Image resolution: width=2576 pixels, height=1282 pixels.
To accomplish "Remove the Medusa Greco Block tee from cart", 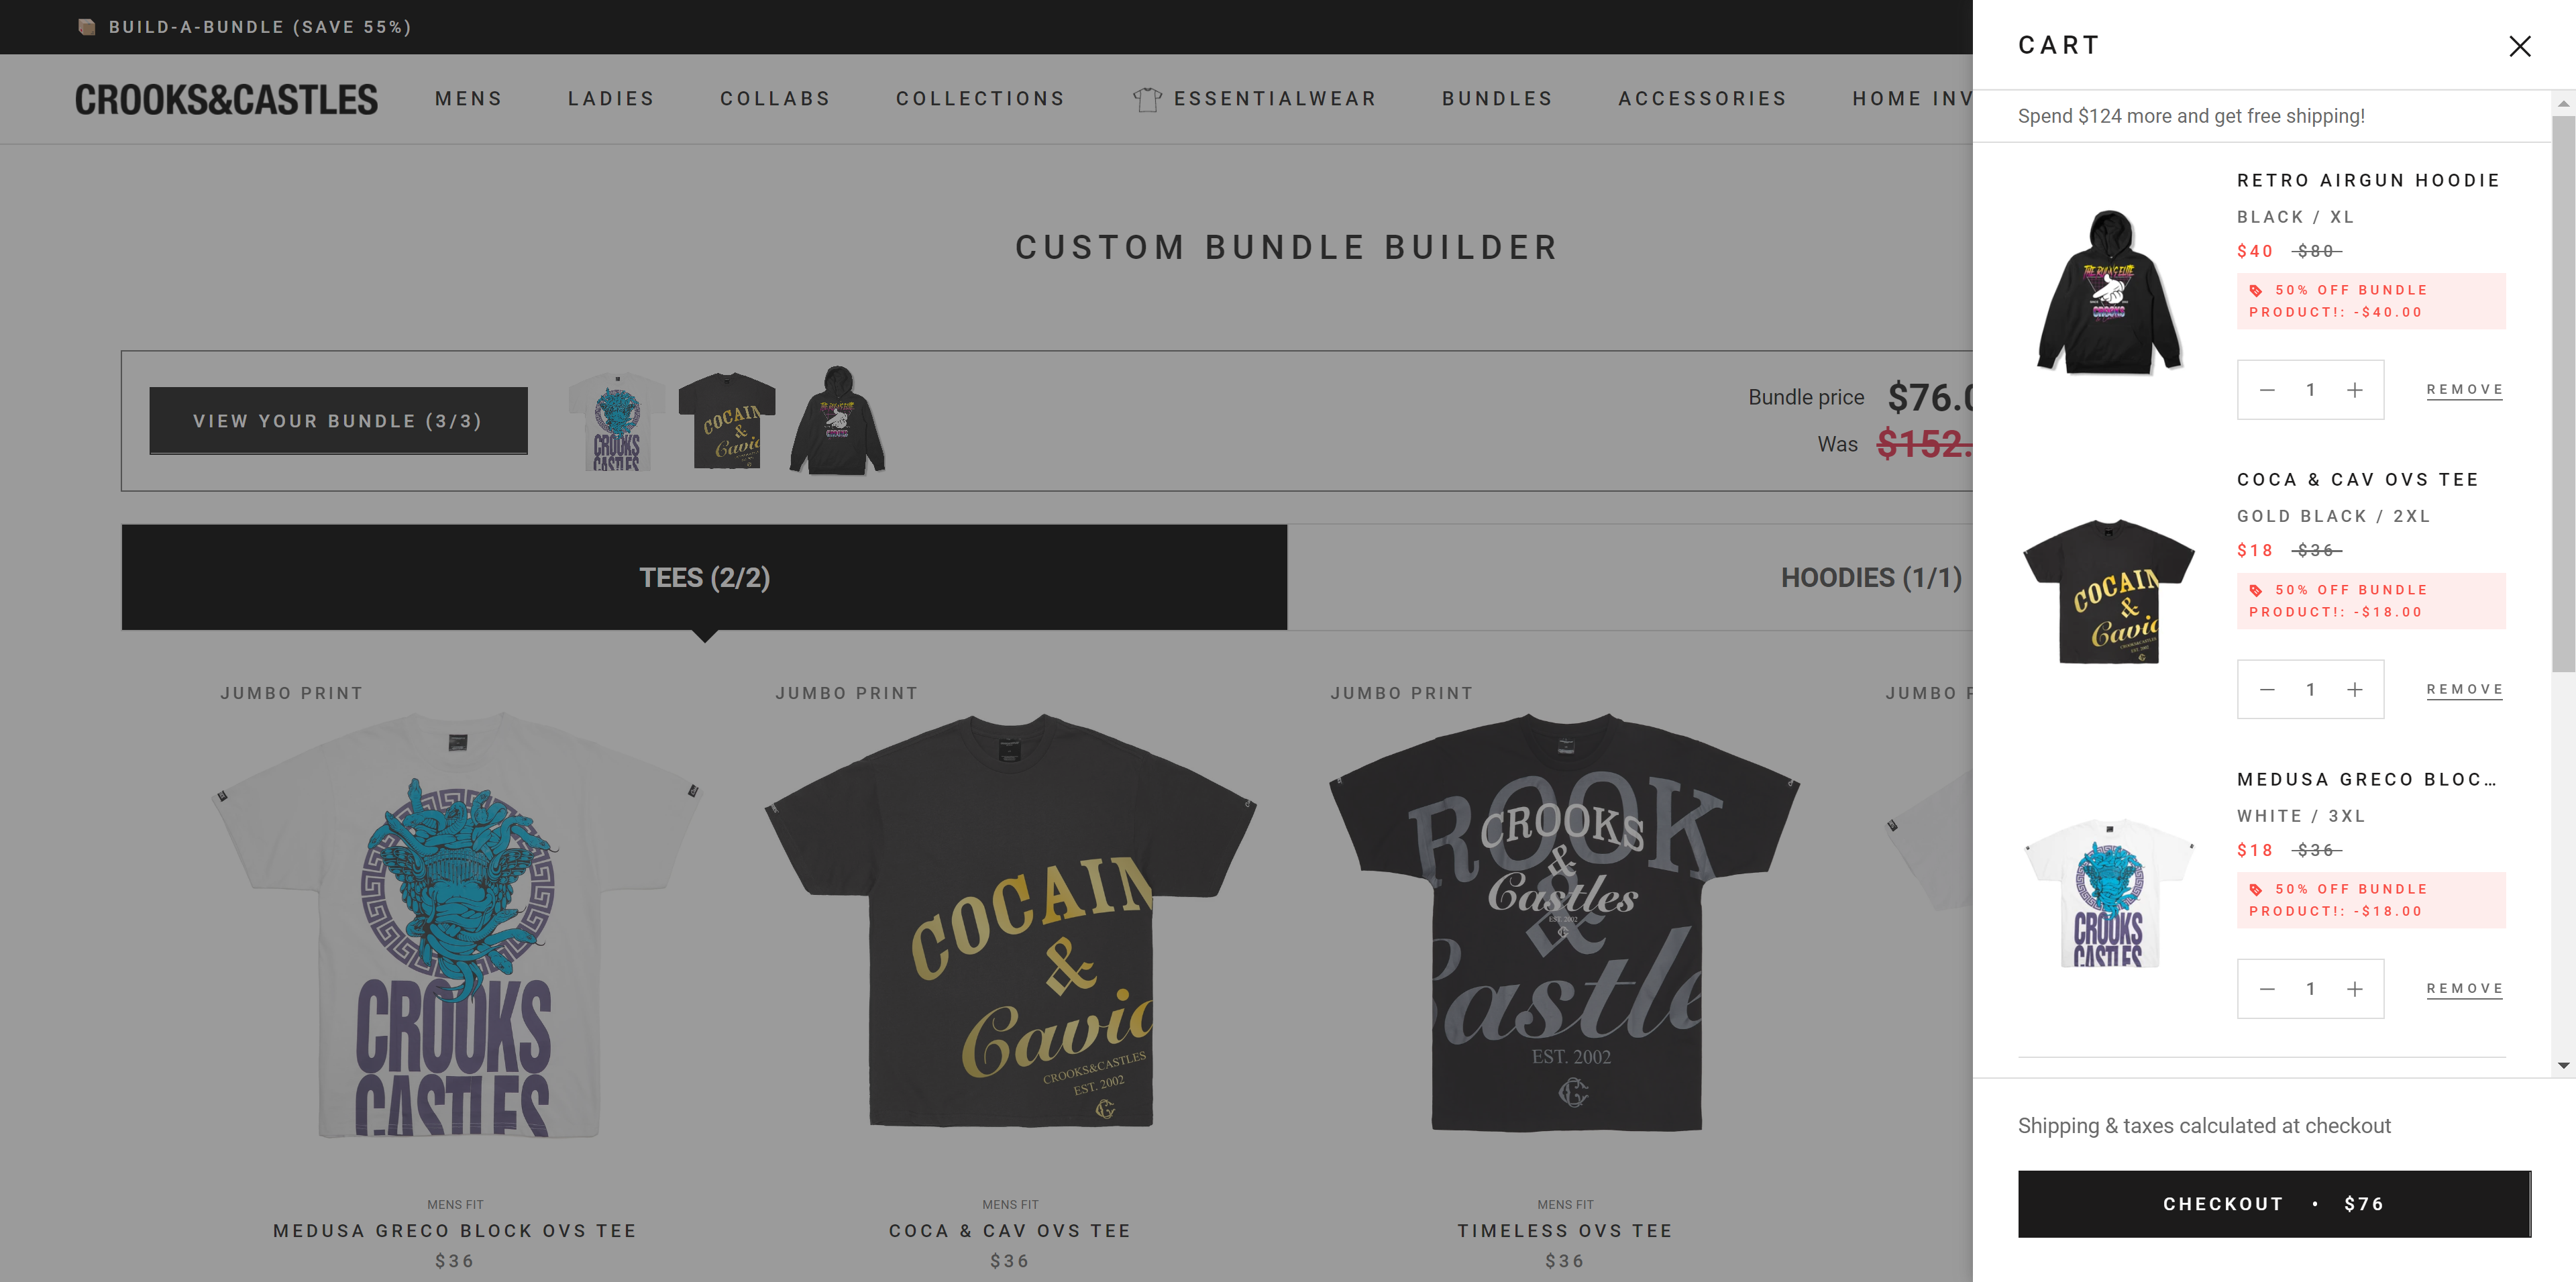I will [x=2464, y=989].
